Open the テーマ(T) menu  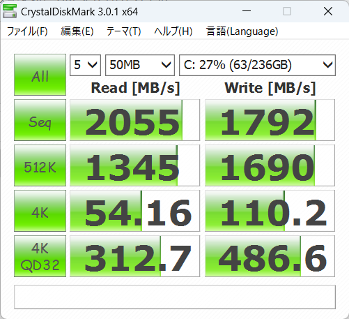click(123, 31)
